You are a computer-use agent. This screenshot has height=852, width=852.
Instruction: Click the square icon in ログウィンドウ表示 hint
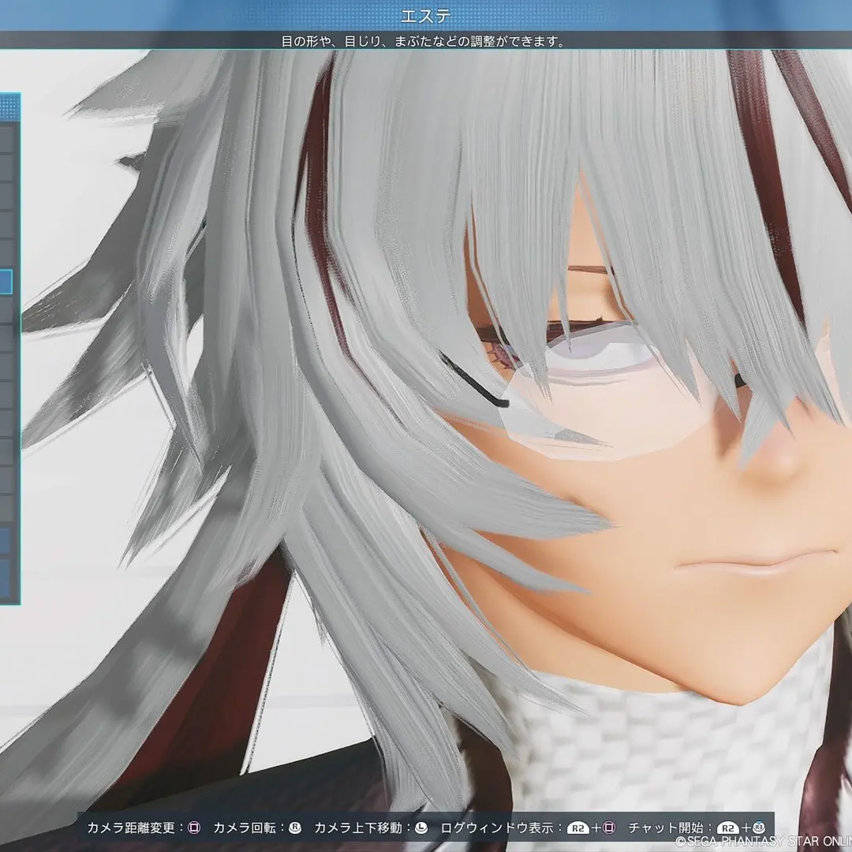coord(609,828)
